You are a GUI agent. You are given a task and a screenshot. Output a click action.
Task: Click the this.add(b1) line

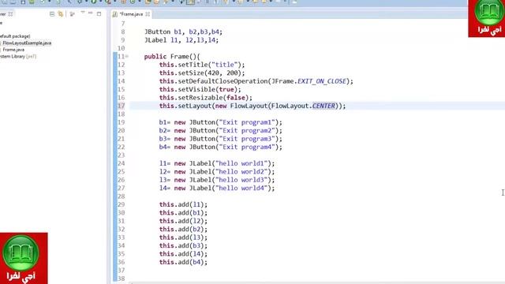(x=183, y=213)
